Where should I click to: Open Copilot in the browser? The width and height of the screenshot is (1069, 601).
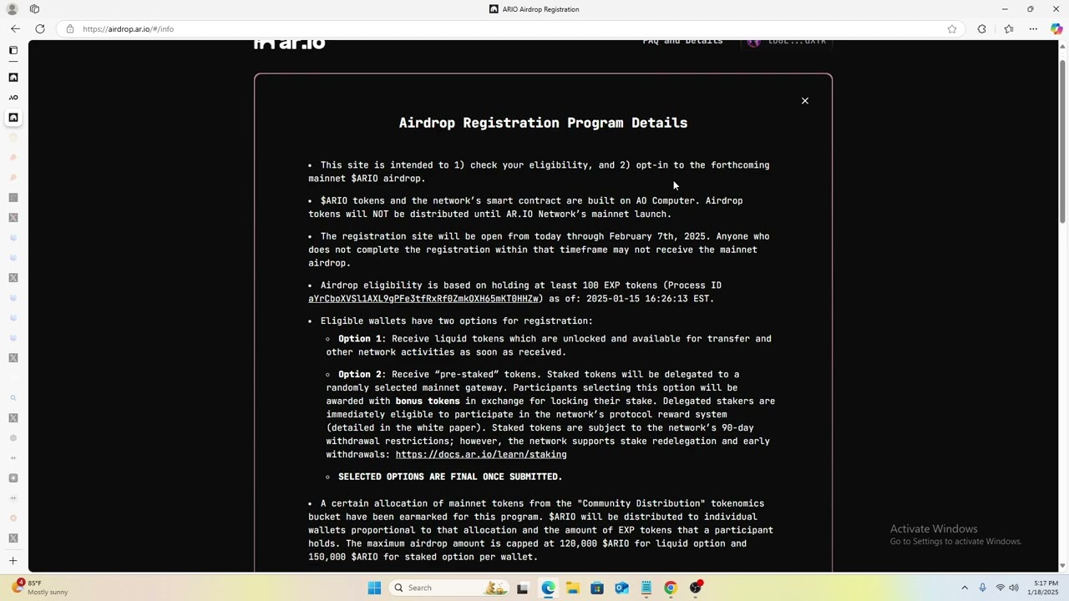point(1056,29)
